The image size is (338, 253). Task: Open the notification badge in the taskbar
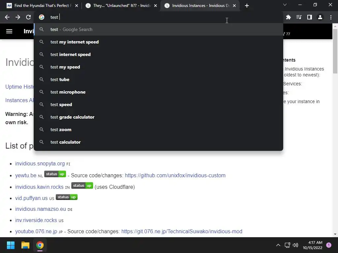[328, 245]
